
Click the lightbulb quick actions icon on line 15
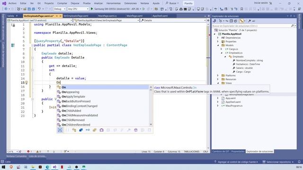(x=27, y=83)
